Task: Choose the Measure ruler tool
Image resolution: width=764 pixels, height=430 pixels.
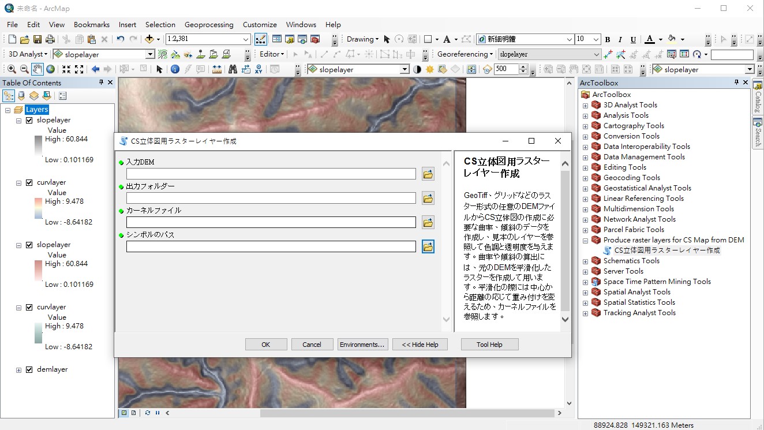Action: pos(217,69)
